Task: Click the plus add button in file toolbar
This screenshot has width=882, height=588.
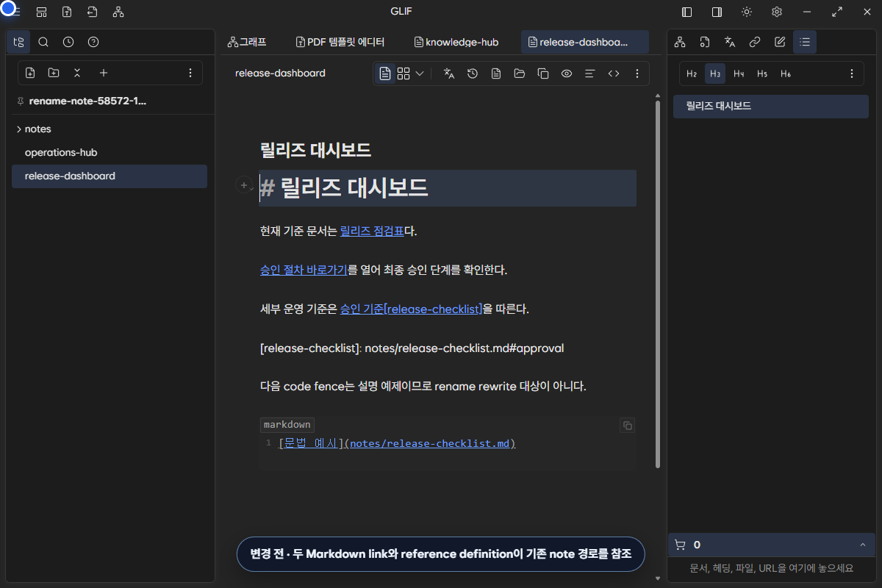Action: [104, 73]
